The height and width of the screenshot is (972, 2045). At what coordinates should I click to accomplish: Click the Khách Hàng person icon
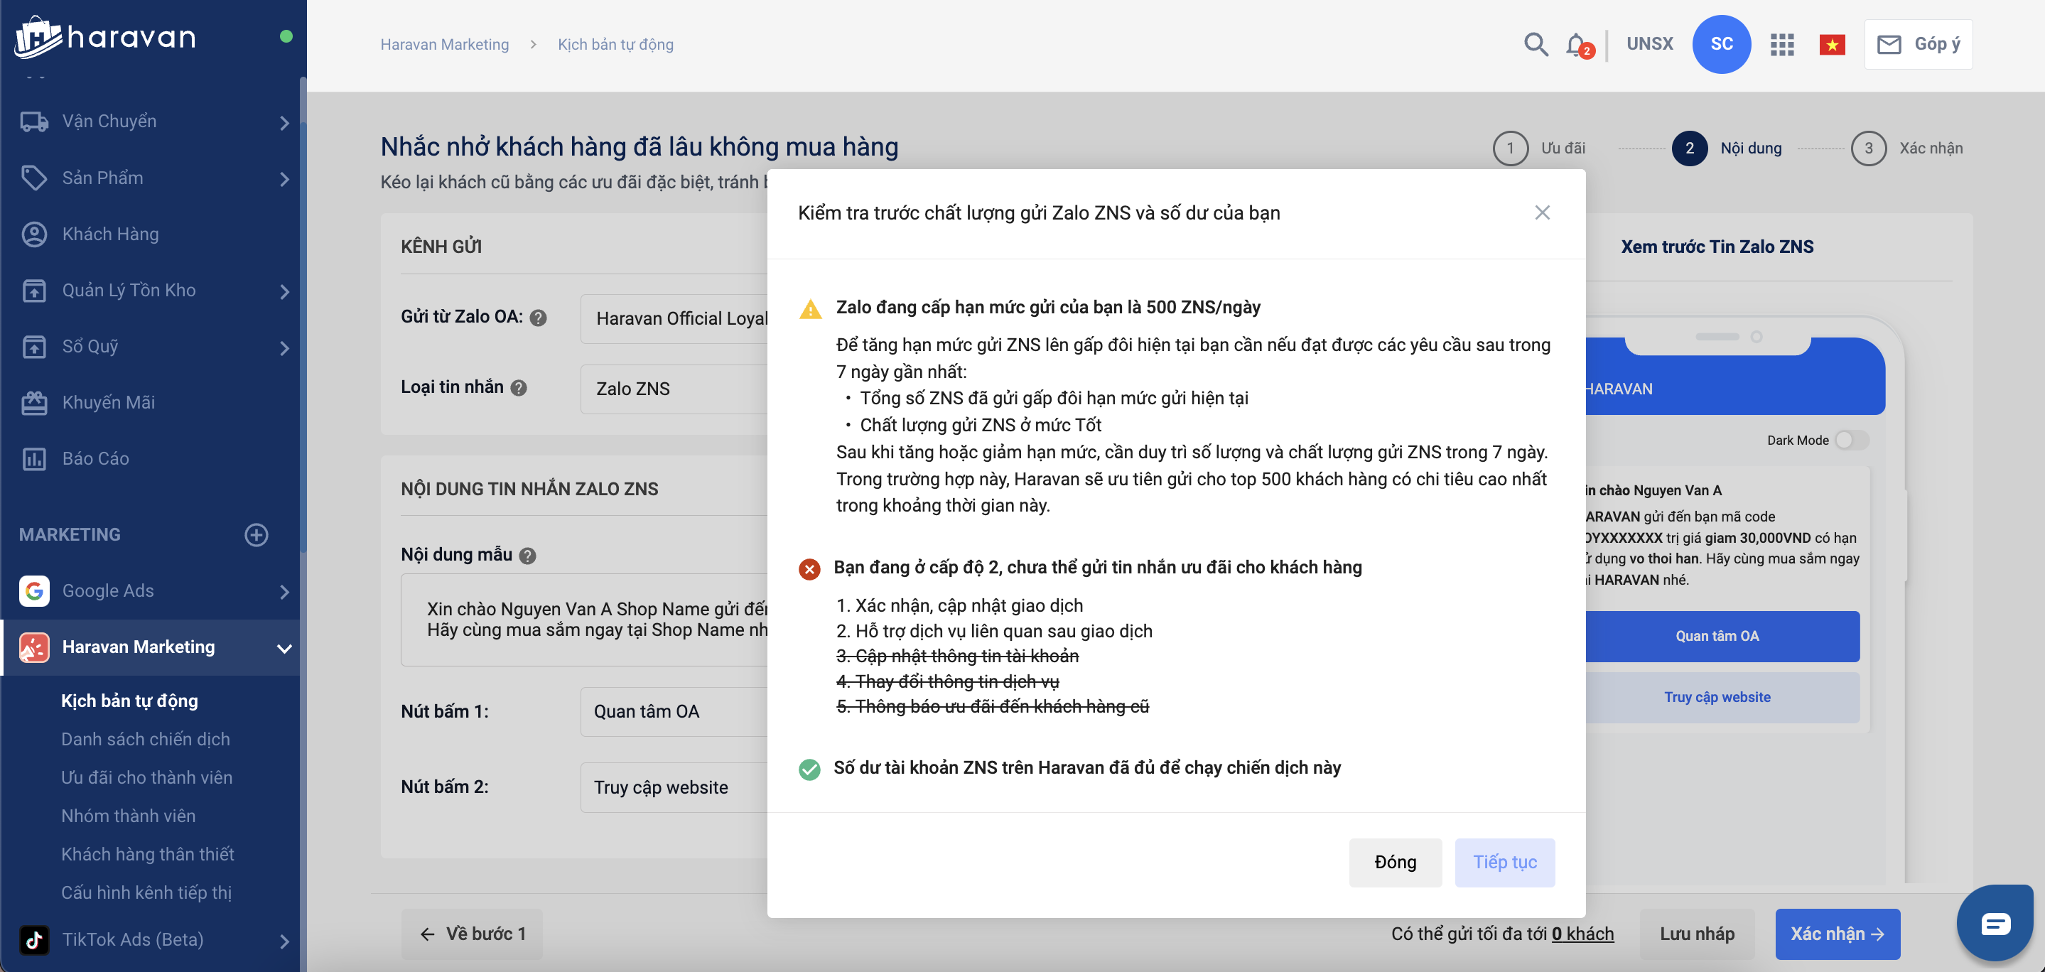(x=34, y=234)
